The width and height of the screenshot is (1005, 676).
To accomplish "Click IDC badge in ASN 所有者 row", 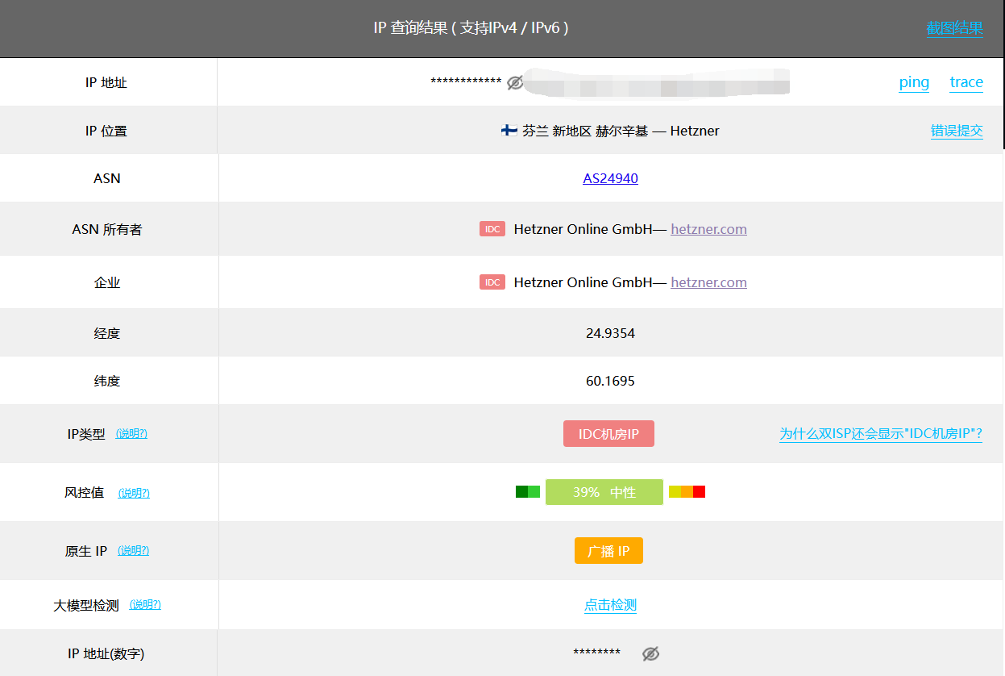I will (492, 229).
